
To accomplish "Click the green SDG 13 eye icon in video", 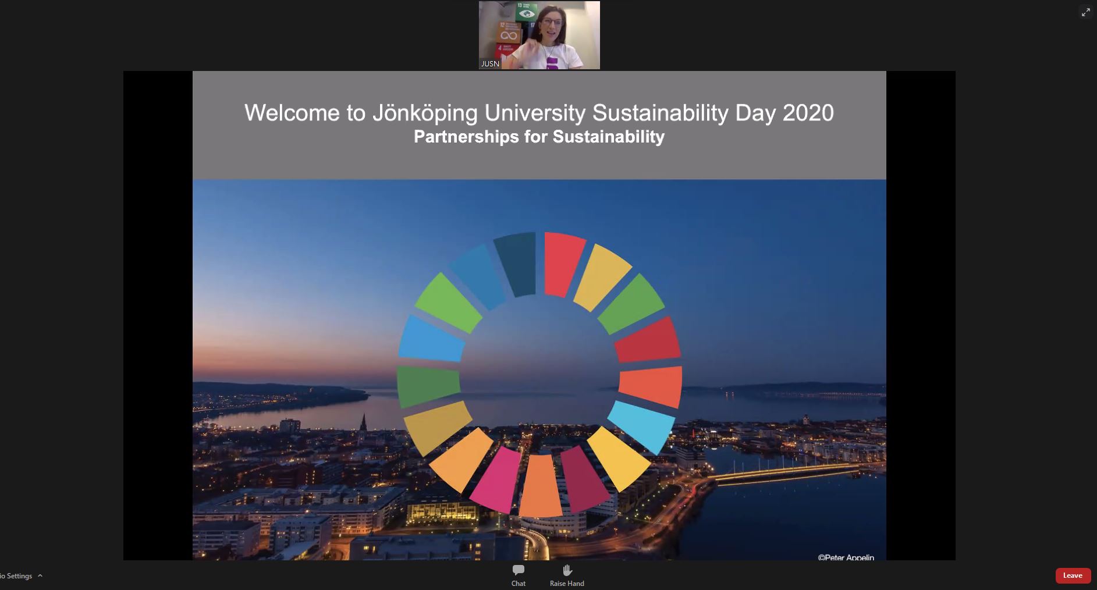I will point(527,13).
